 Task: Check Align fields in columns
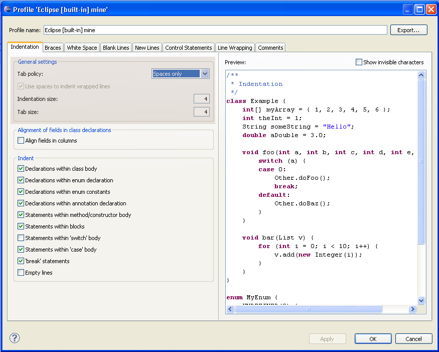click(x=21, y=141)
